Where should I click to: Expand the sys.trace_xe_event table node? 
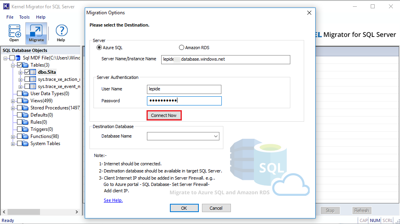coord(21,87)
